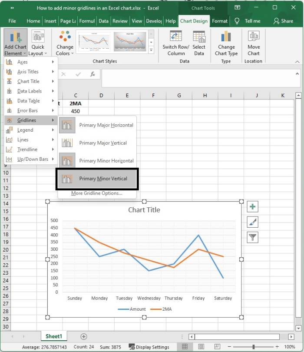
Task: Open Select Data dialog
Action: point(199,43)
